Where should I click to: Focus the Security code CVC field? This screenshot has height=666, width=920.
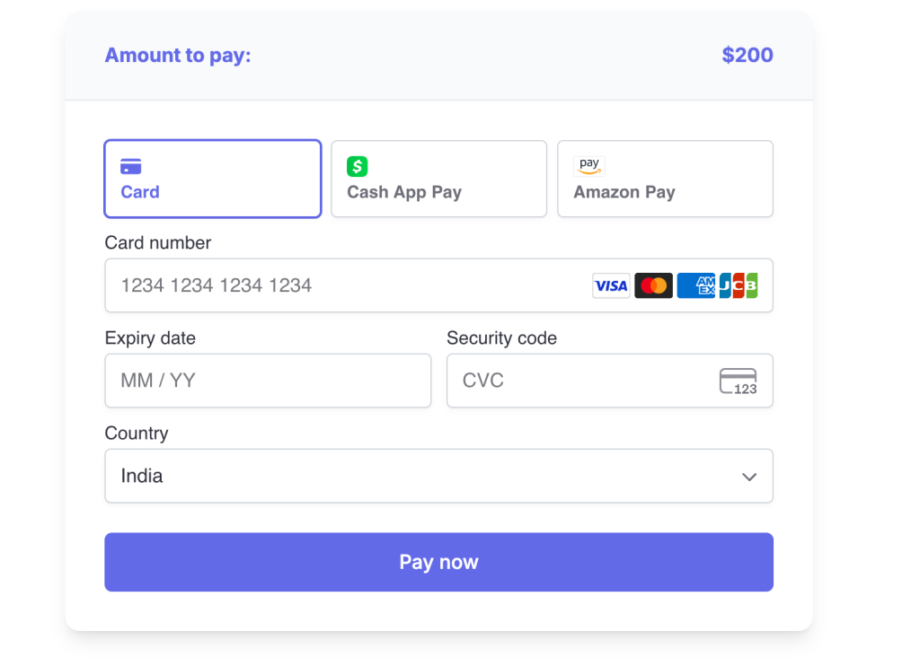tap(610, 381)
